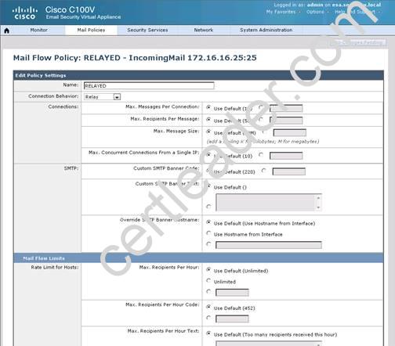Switch to the Network menu tab

pyautogui.click(x=203, y=30)
